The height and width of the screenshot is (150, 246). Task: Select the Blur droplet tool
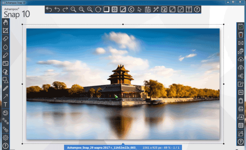pos(5,47)
